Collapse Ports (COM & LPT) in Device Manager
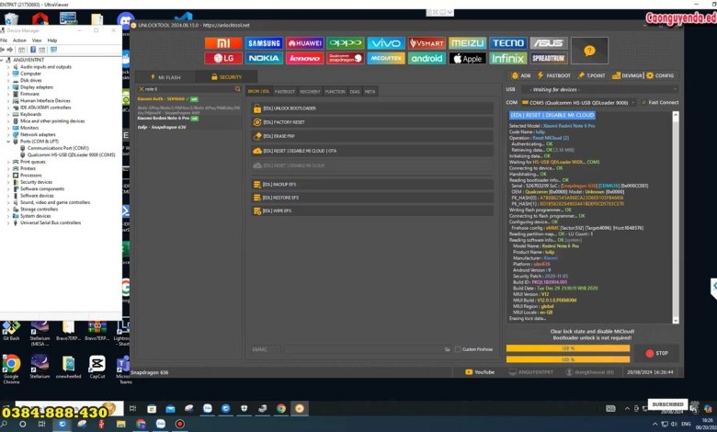717x432 pixels. point(8,142)
